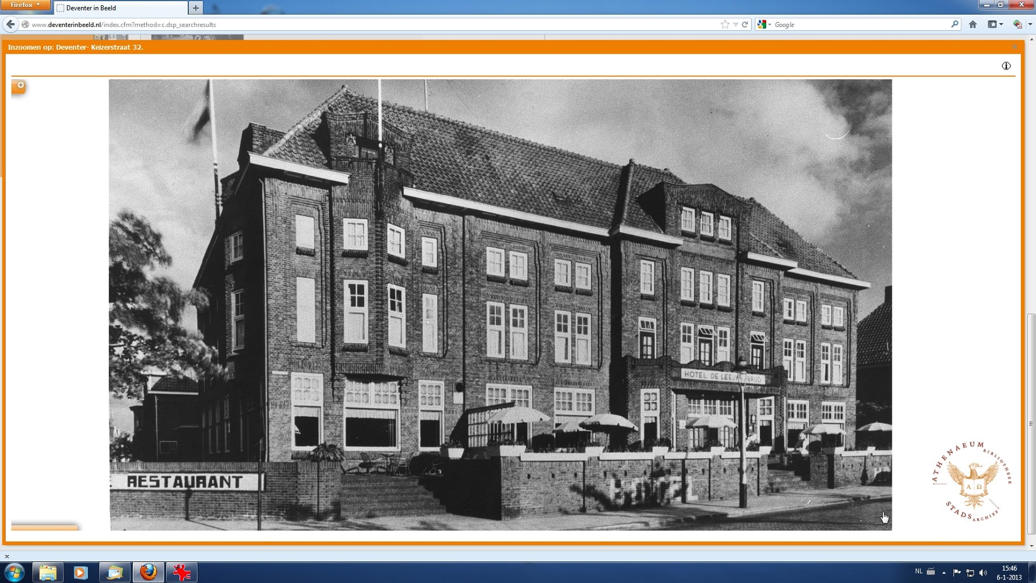Open the volume control speaker icon
The width and height of the screenshot is (1036, 583).
click(984, 573)
